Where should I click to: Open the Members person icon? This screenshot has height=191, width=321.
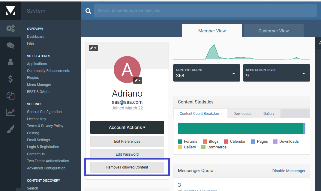[x=10, y=62]
